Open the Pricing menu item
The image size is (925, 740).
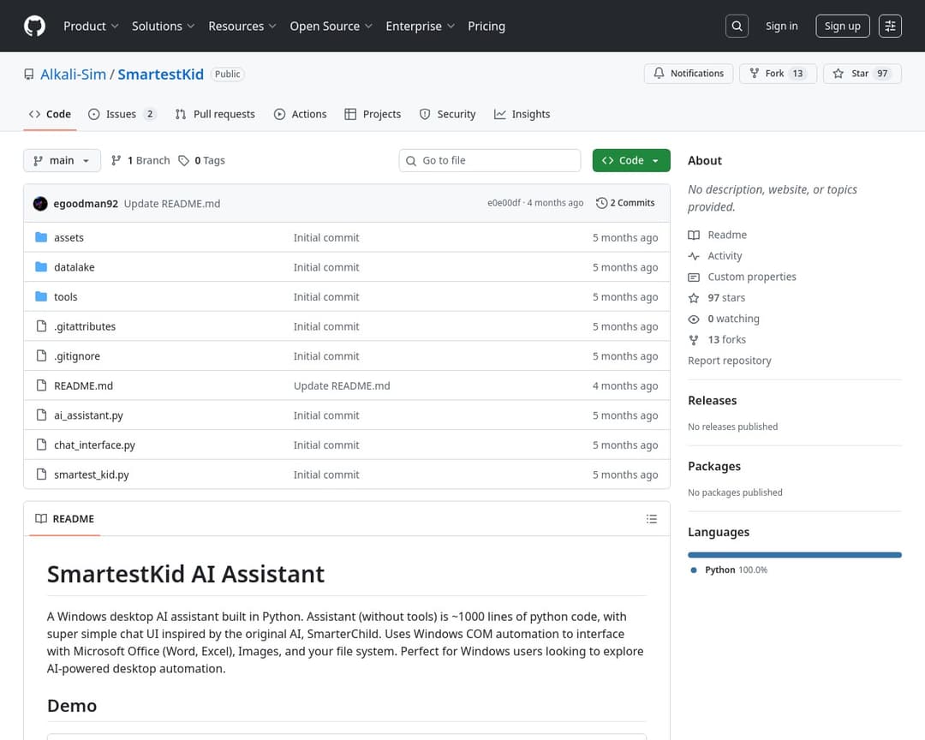pos(486,27)
